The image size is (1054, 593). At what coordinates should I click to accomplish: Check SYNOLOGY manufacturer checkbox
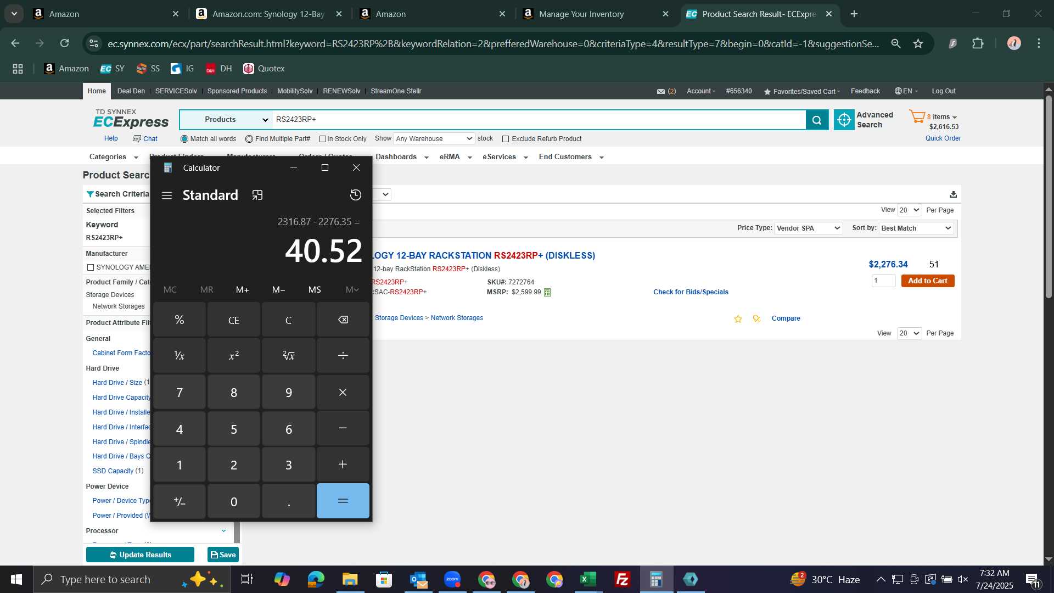91,267
